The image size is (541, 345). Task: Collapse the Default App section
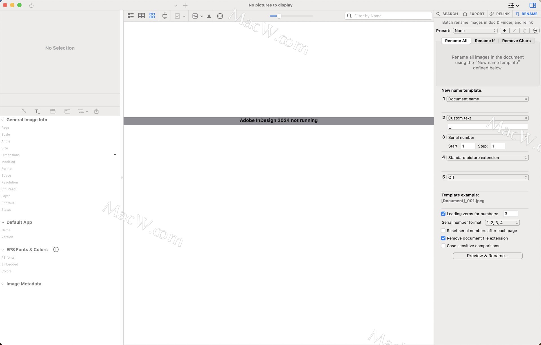click(x=3, y=222)
